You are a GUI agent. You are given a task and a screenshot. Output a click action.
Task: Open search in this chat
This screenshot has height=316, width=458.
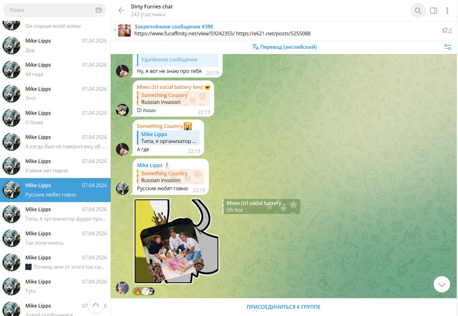[418, 11]
